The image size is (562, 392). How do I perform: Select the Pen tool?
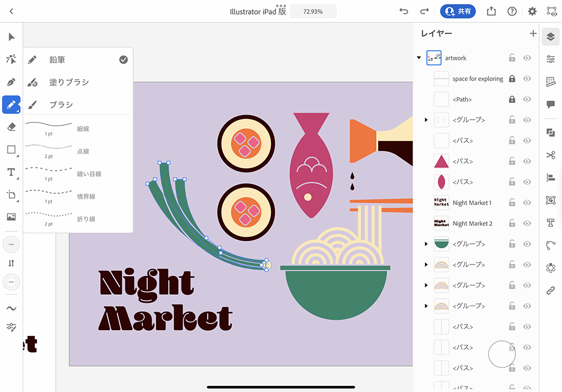click(x=11, y=82)
